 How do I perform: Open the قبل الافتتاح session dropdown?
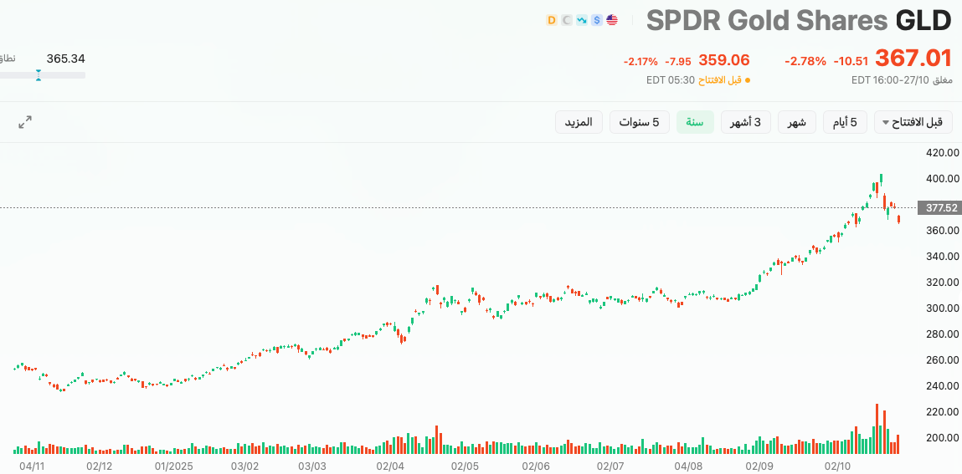point(913,122)
